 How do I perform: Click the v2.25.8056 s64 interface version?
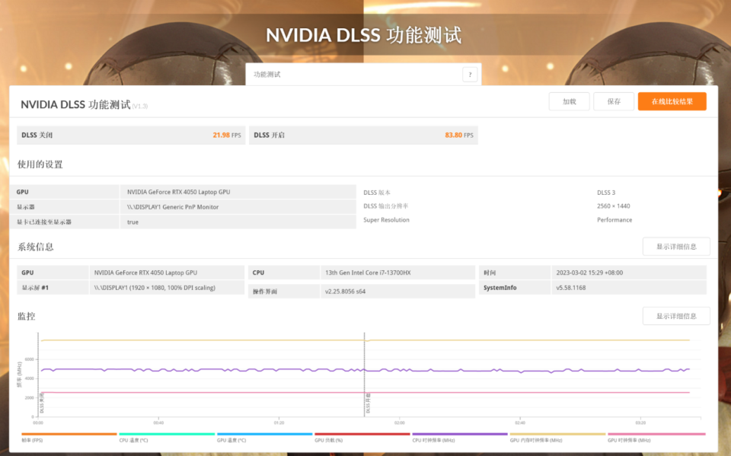pos(345,292)
